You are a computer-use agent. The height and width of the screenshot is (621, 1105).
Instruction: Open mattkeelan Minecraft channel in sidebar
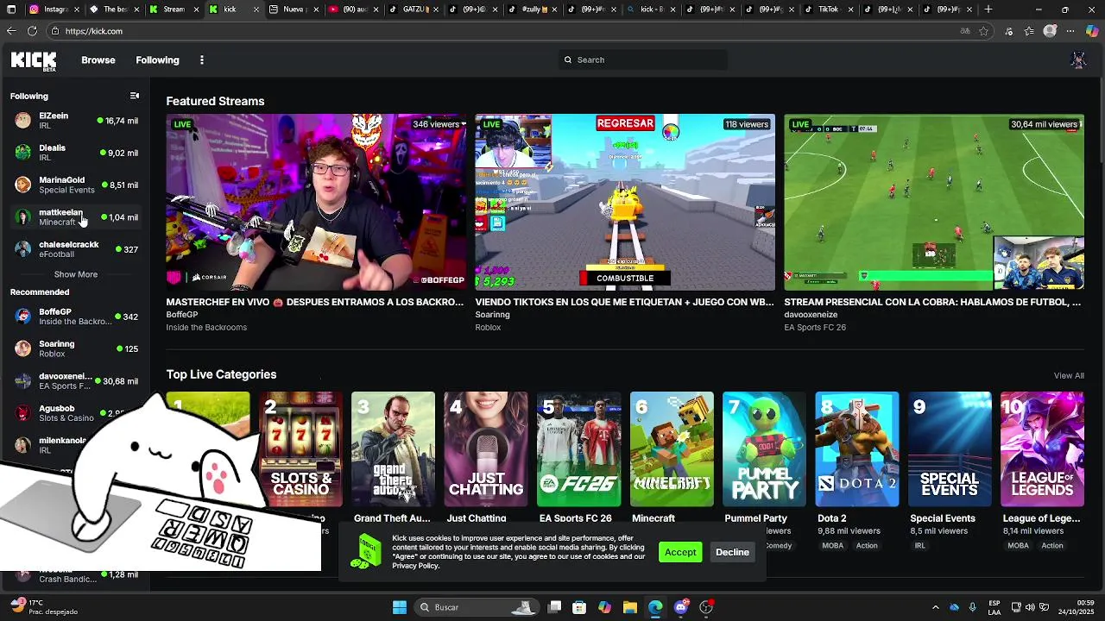point(75,217)
